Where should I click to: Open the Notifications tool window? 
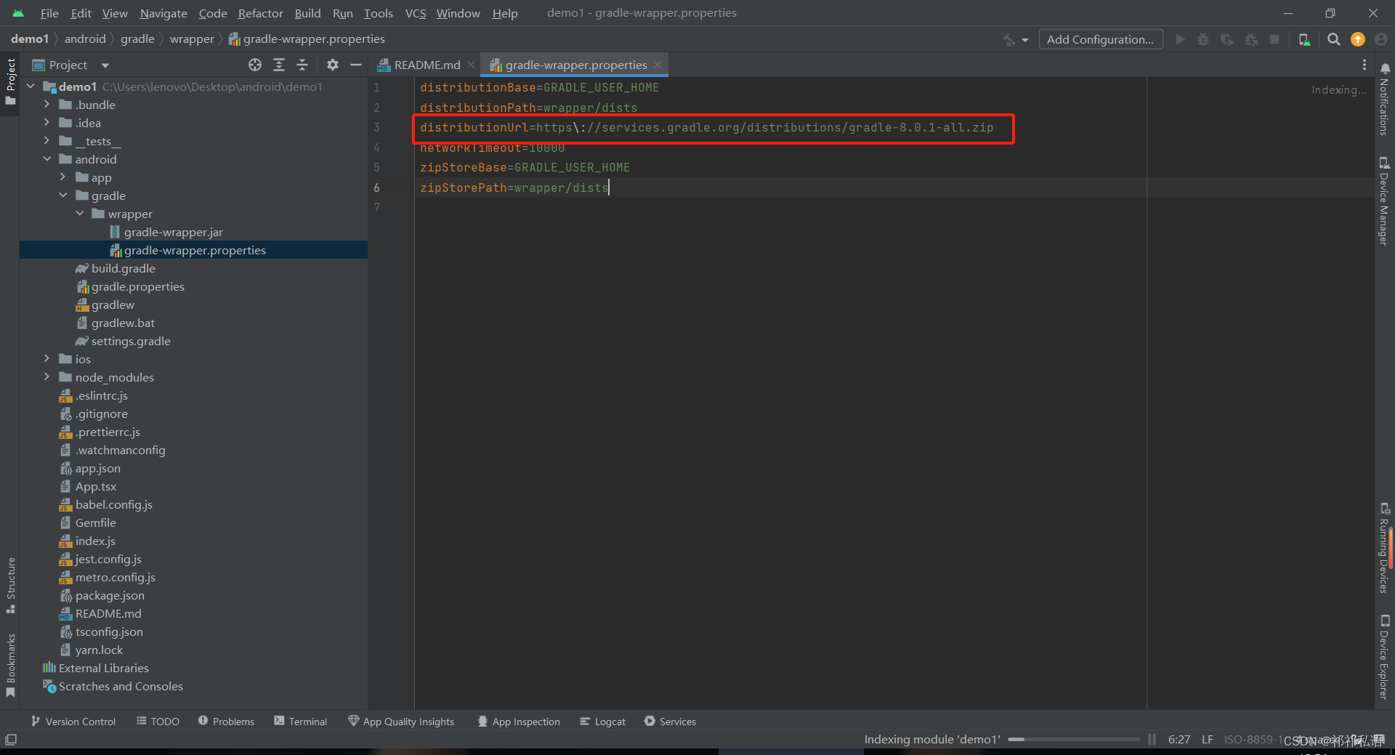click(1385, 100)
